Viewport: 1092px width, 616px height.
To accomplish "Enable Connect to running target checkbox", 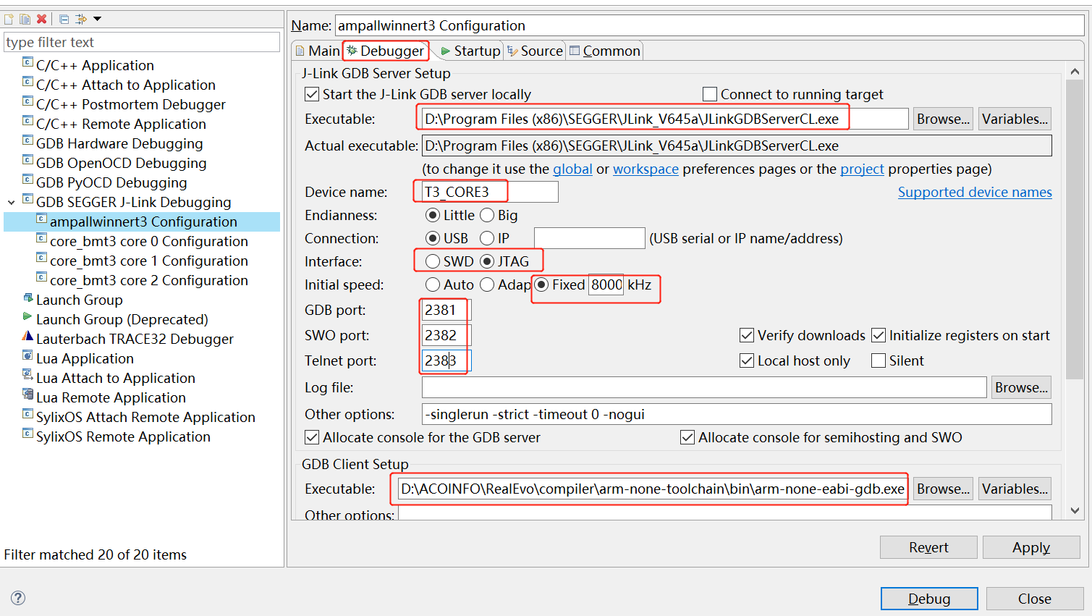I will 710,94.
